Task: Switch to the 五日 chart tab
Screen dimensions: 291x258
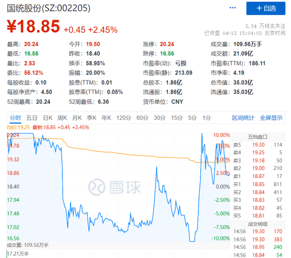Action: coord(32,118)
